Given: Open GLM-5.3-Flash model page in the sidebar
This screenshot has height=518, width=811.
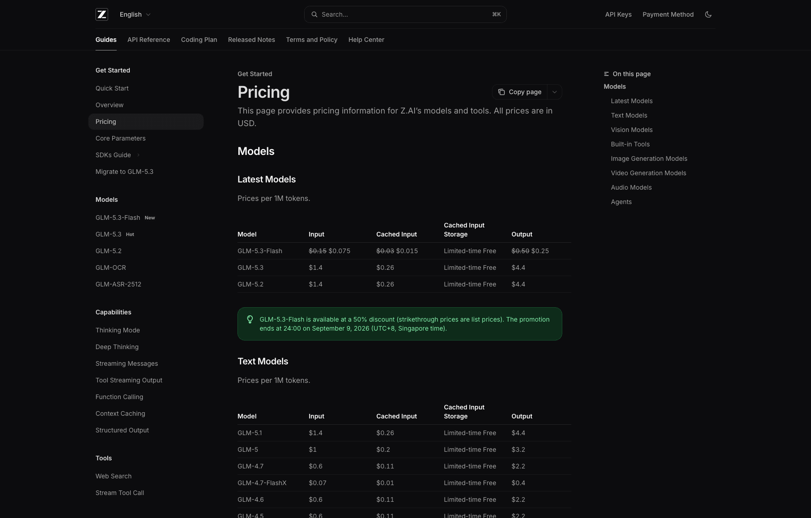Looking at the screenshot, I should 146,218.
